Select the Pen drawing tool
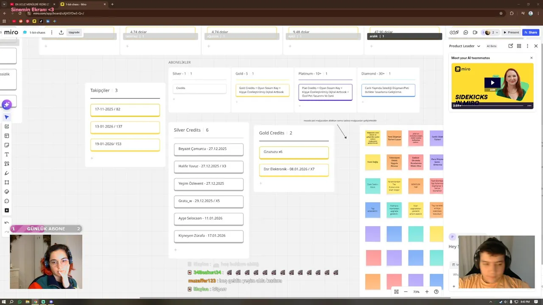This screenshot has height=305, width=543. 7,173
